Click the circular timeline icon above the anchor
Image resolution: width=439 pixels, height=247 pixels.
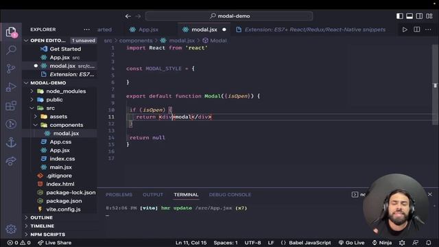pyautogui.click(x=11, y=124)
